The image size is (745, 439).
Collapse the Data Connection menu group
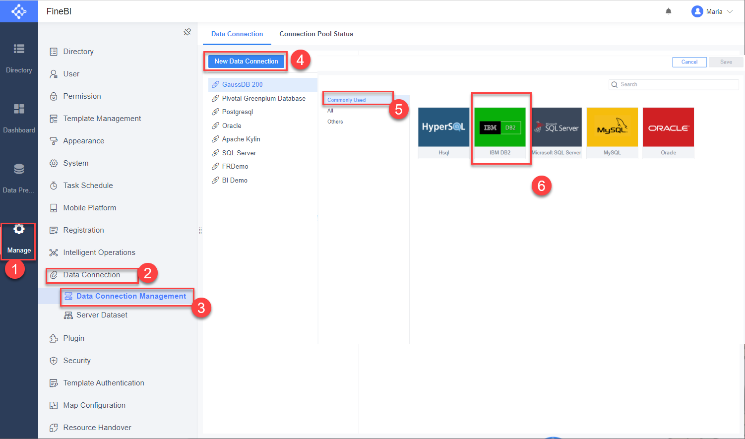coord(92,275)
